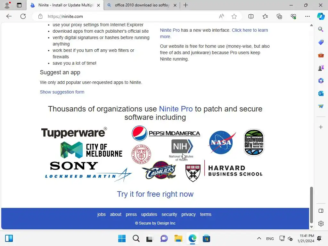Switch to office 2010 download tab
Viewport: 328px width, 246px height.
pyautogui.click(x=142, y=5)
